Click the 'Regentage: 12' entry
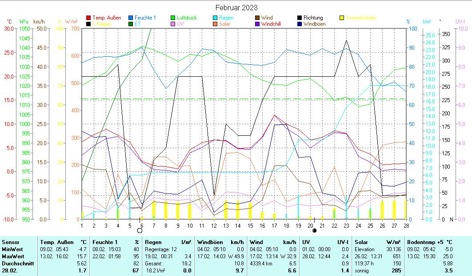The width and height of the screenshot is (472, 276). click(161, 249)
